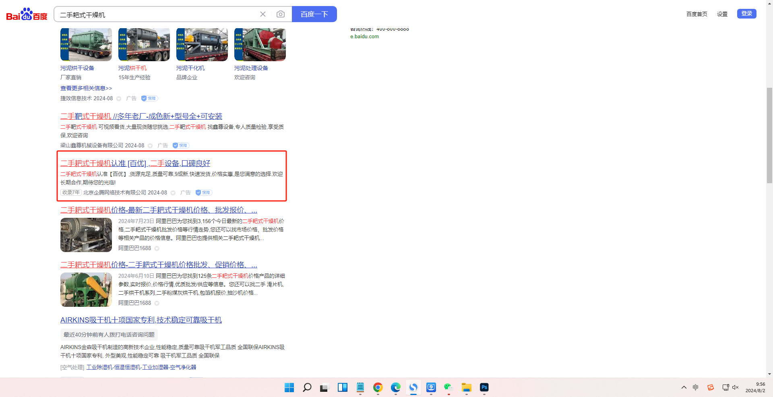Unmute the system volume speaker icon

[x=736, y=387]
